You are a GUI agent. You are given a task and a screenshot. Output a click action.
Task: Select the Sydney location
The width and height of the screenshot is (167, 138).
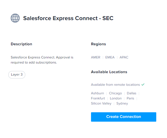122,103
